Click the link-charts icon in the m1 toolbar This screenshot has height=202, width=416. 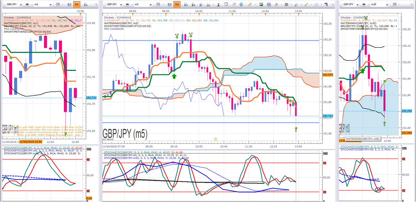[28, 4]
